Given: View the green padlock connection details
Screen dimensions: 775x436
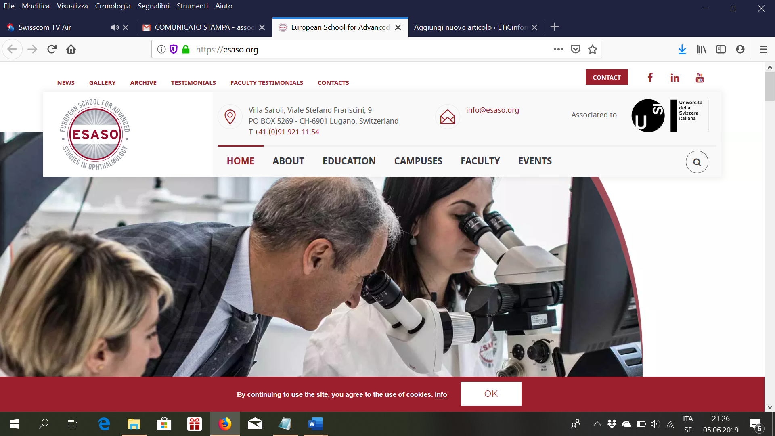Looking at the screenshot, I should point(186,49).
